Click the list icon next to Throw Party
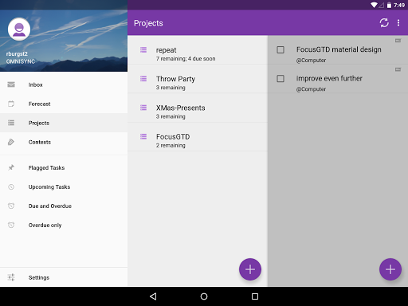This screenshot has width=408, height=306. tap(143, 79)
